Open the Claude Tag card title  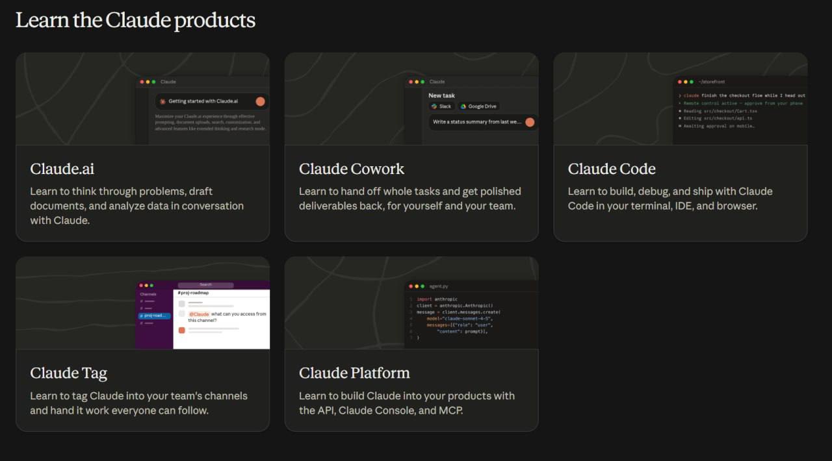pyautogui.click(x=68, y=373)
